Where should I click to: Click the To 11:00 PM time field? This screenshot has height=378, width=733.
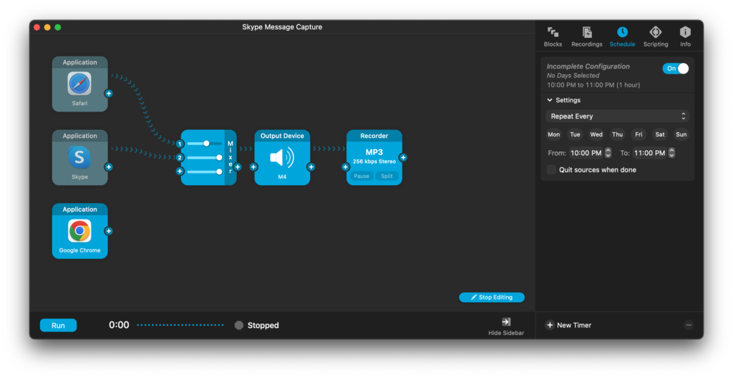pyautogui.click(x=650, y=153)
